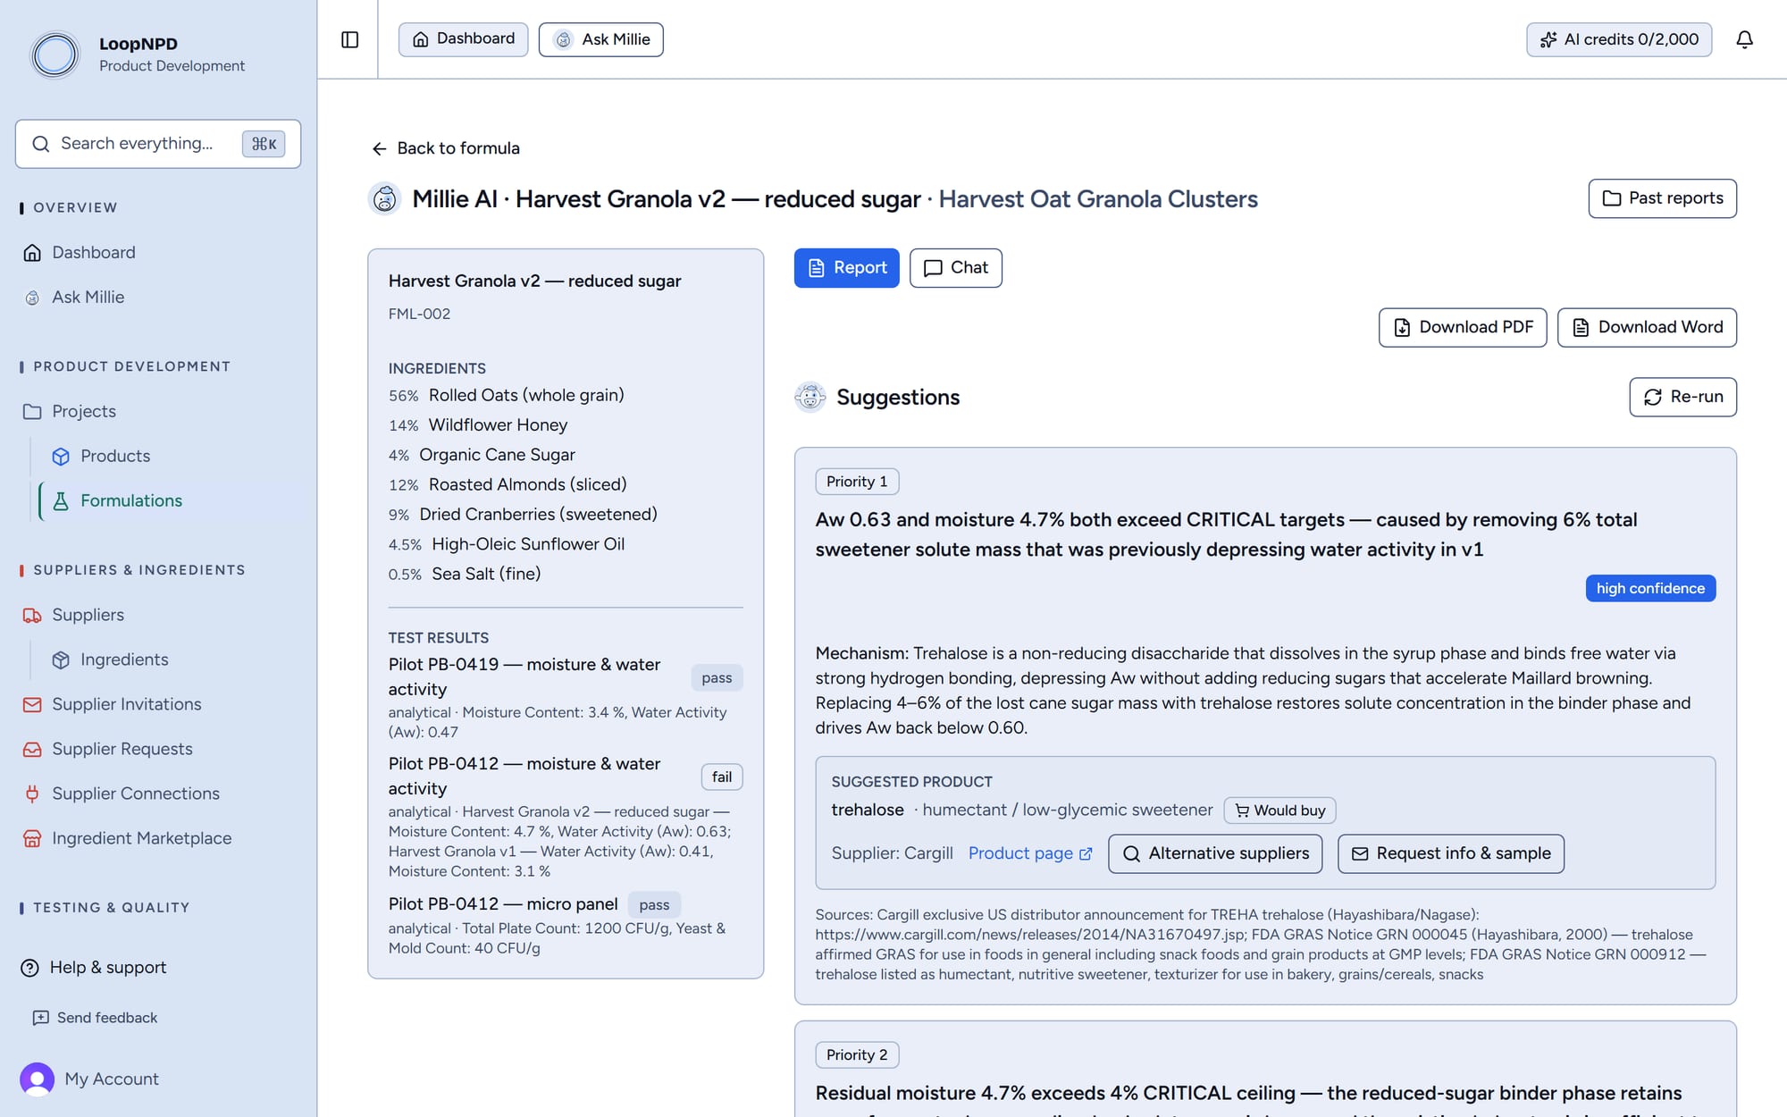Image resolution: width=1787 pixels, height=1117 pixels.
Task: Open notifications bell
Action: pos(1744,39)
